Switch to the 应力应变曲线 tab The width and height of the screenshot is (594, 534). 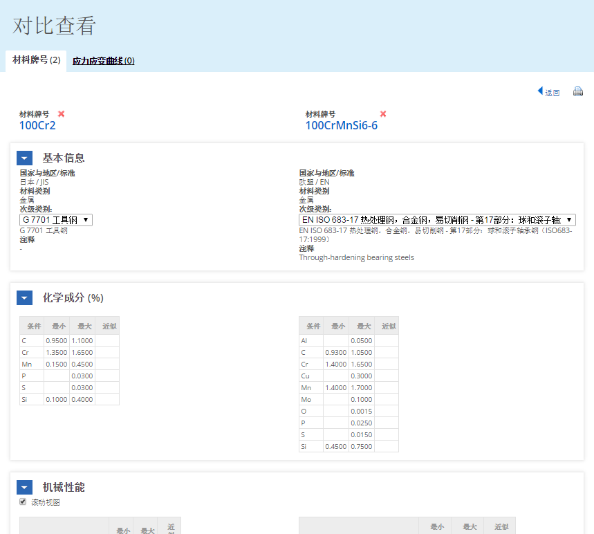[x=103, y=61]
